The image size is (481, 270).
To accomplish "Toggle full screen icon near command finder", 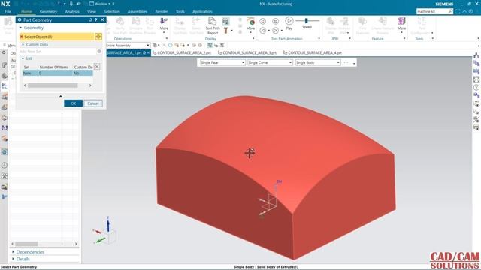I will 458,11.
